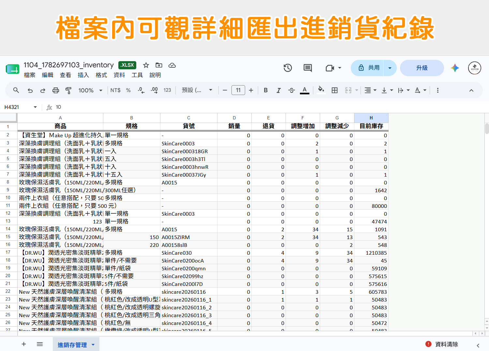Open the Google Sheets home icon
The width and height of the screenshot is (489, 351).
coord(12,69)
